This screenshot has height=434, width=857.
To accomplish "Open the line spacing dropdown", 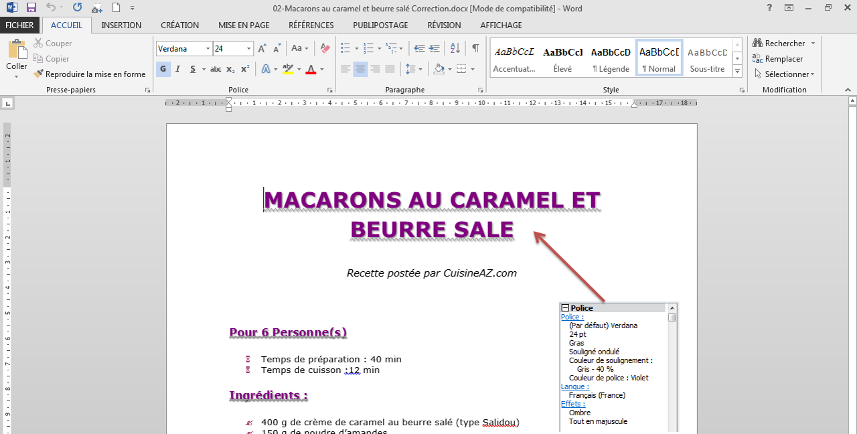I will click(x=414, y=69).
